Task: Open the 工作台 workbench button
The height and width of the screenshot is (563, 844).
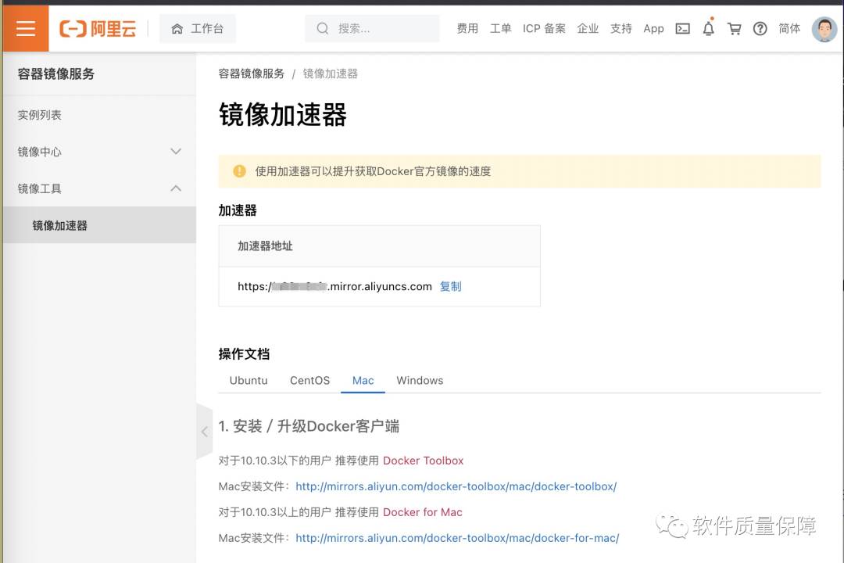Action: [198, 29]
